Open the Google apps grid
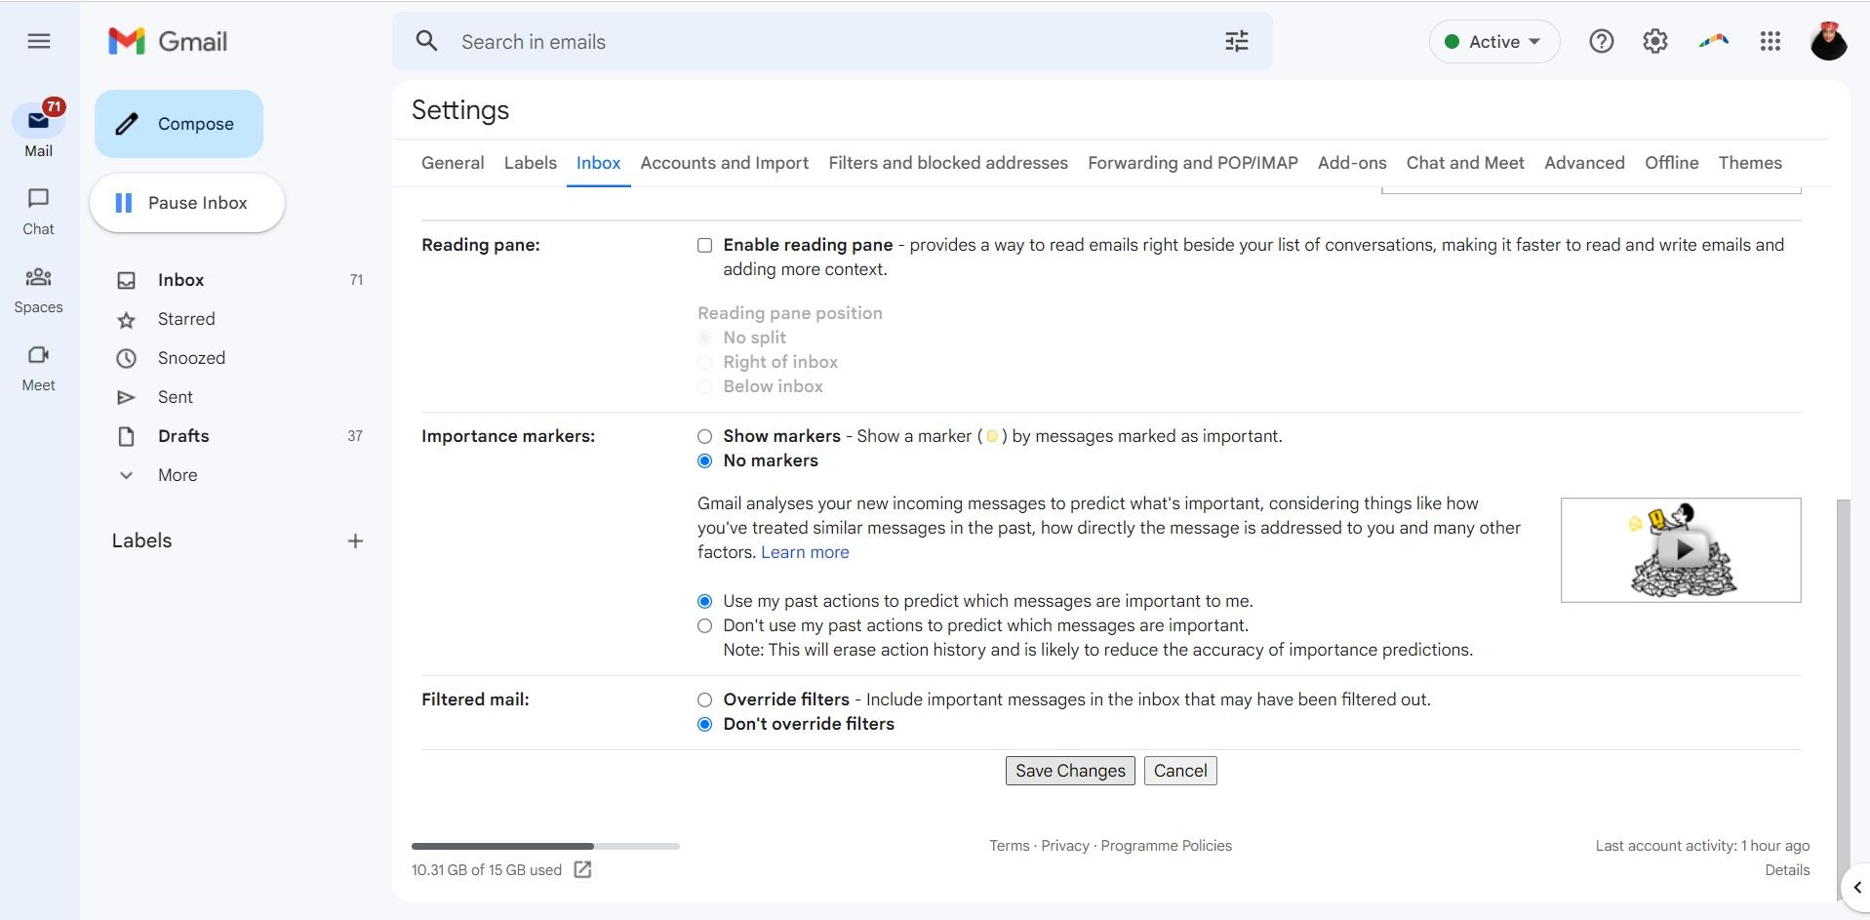1870x920 pixels. [1770, 41]
